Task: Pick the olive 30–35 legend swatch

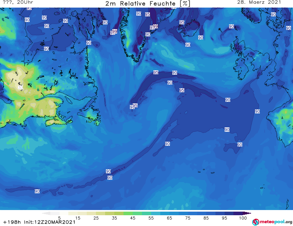Action: click(x=110, y=213)
